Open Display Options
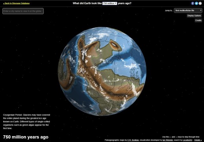The image size is (204, 142). tap(194, 16)
